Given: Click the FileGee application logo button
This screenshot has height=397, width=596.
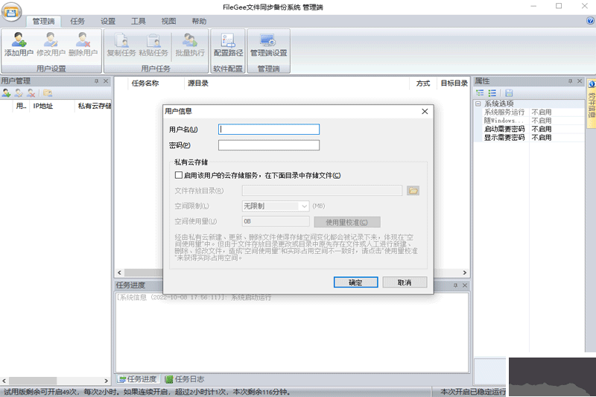Looking at the screenshot, I should (x=11, y=13).
